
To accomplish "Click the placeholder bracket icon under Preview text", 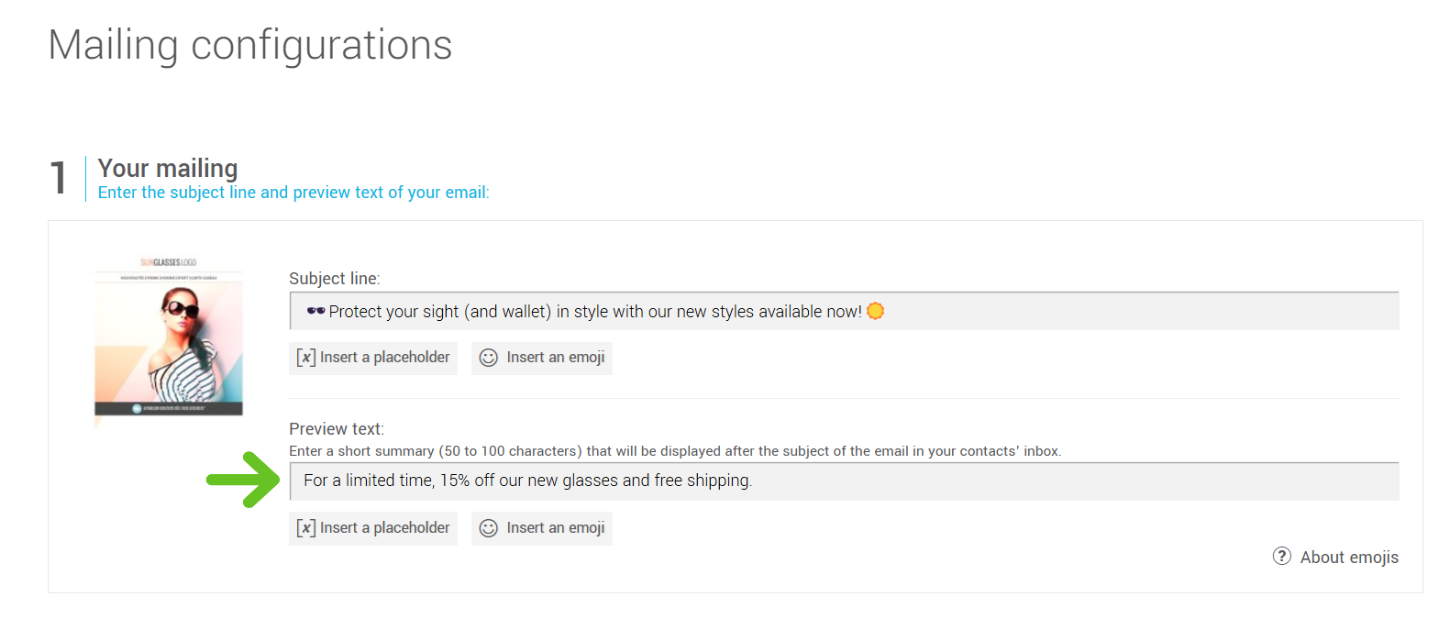I will point(306,528).
